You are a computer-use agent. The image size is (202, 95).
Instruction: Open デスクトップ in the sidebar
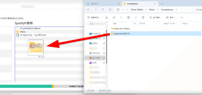click(95, 34)
